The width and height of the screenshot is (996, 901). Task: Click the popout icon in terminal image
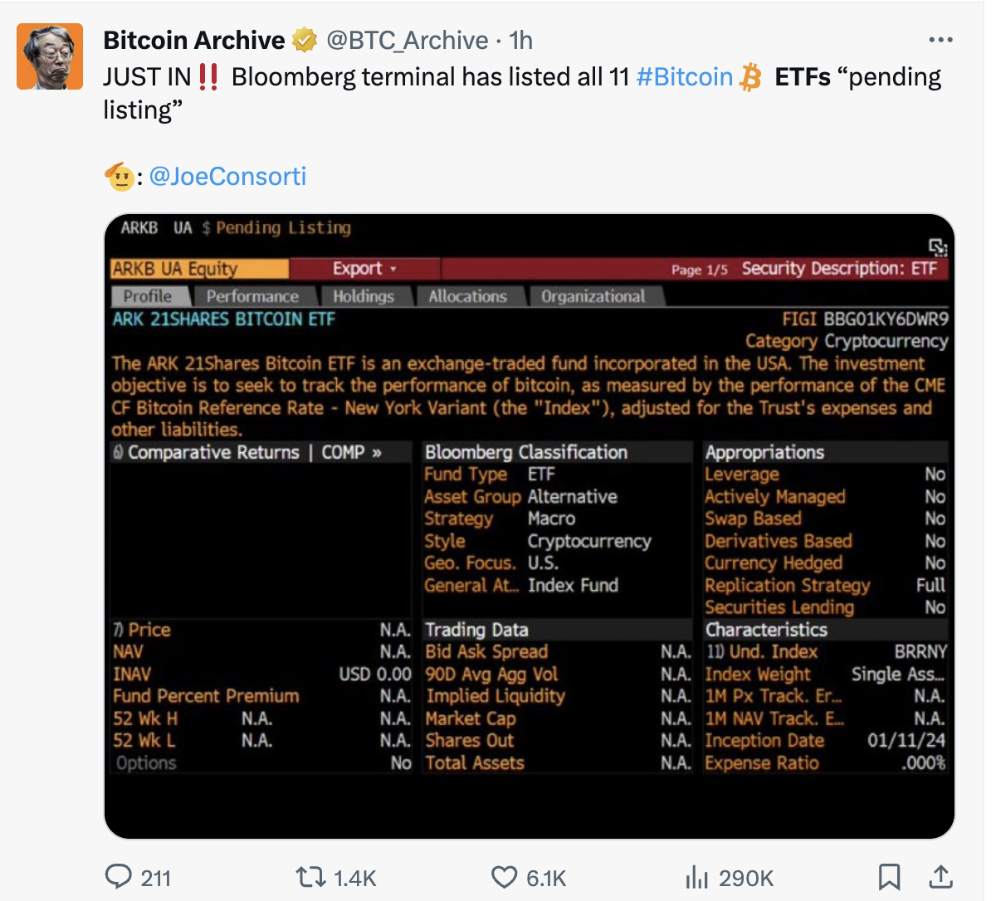click(938, 246)
